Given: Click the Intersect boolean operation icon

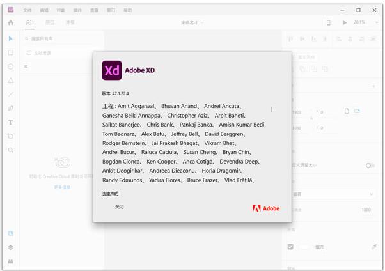Looking at the screenshot, I should pyautogui.click(x=314, y=69).
